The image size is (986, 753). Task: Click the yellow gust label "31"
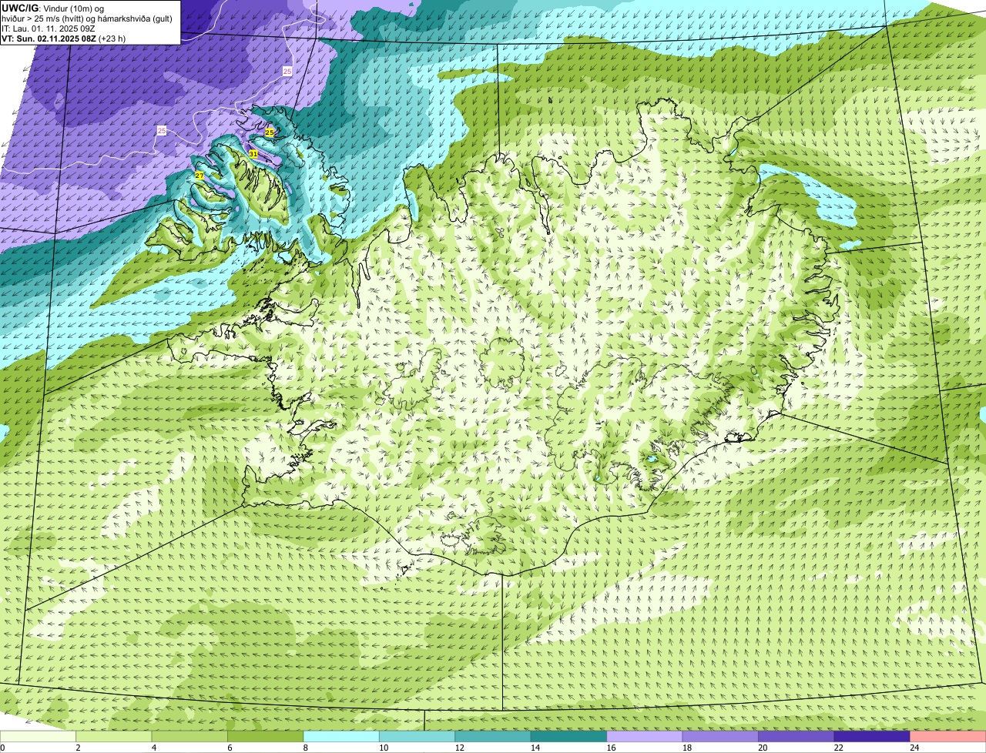click(x=253, y=154)
